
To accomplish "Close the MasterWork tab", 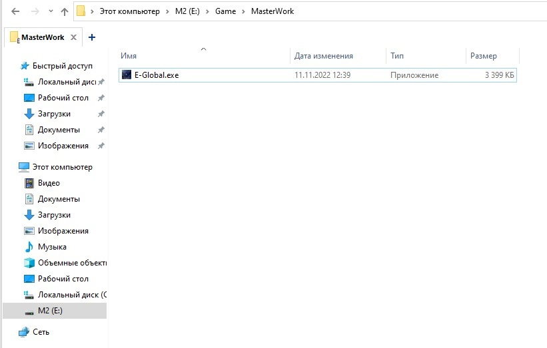I will coord(73,37).
